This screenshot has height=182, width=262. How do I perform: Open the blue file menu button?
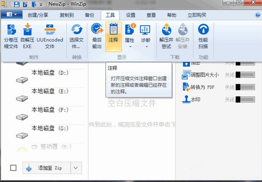pos(12,15)
